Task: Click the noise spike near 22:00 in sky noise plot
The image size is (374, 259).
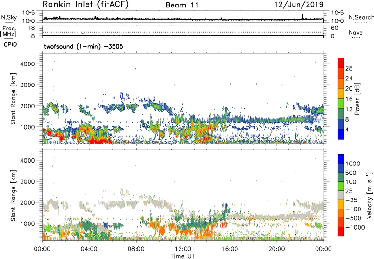Action: 302,16
